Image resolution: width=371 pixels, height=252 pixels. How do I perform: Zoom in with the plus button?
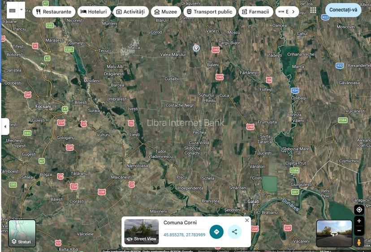tap(358, 221)
